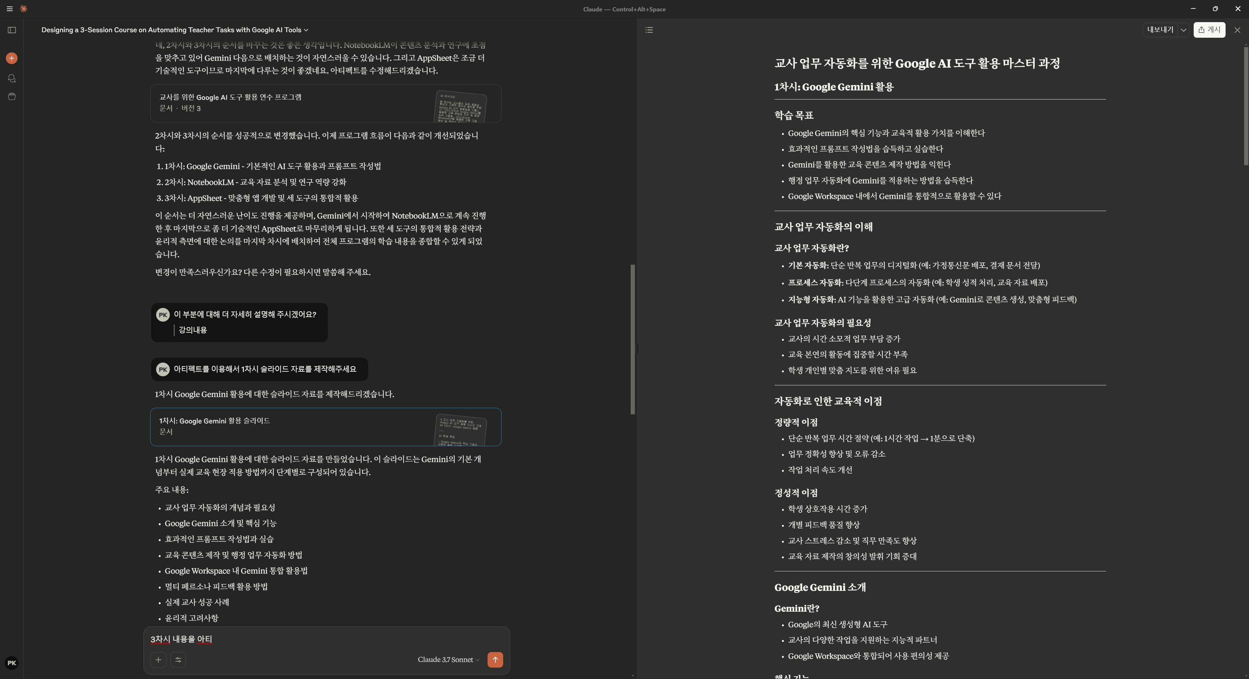Screen dimensions: 1249x679
Task: Open search and tools settings in composer
Action: click(x=178, y=659)
